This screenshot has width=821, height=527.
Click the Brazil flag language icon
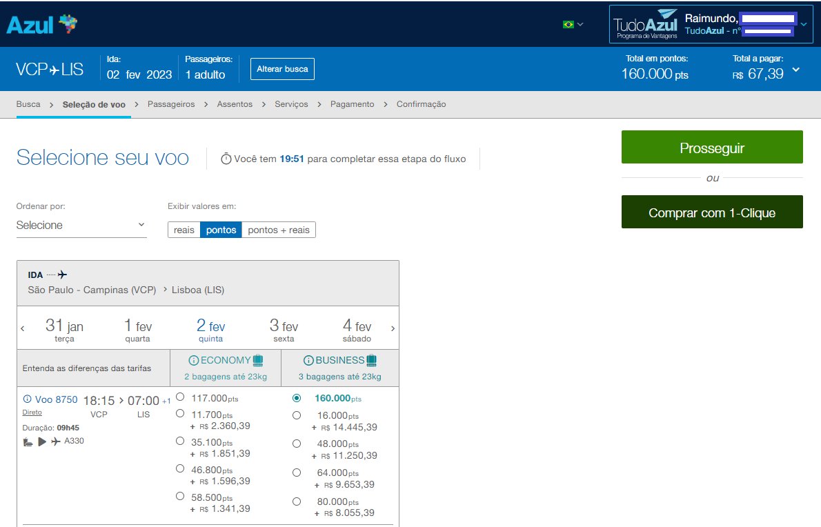pyautogui.click(x=568, y=24)
